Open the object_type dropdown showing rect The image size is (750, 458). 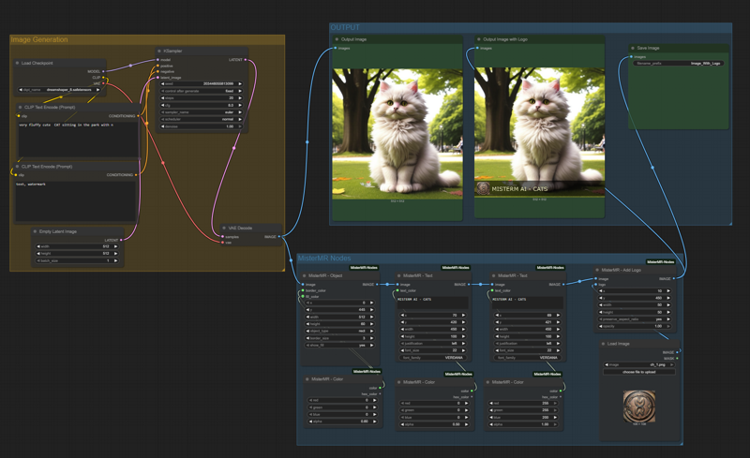tap(339, 331)
